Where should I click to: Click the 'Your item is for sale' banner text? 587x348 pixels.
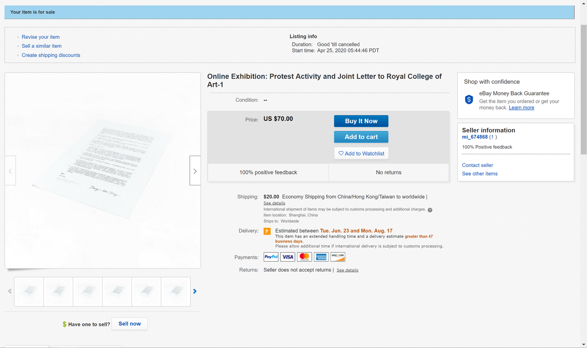(32, 12)
